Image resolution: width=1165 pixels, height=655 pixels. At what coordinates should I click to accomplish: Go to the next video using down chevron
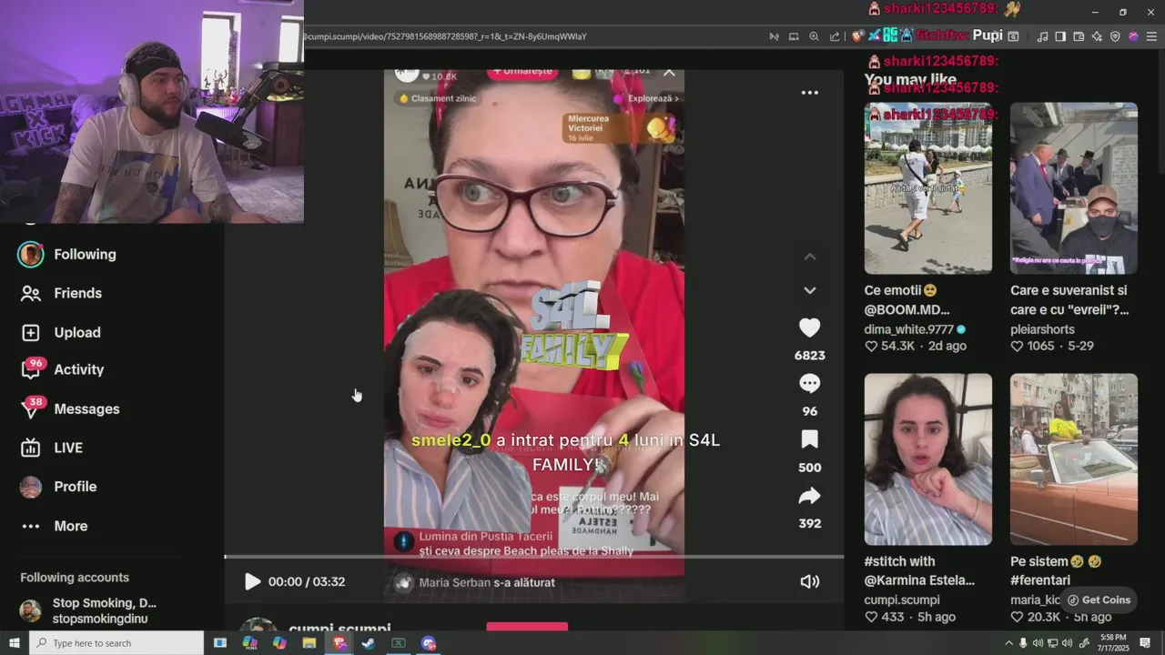809,290
